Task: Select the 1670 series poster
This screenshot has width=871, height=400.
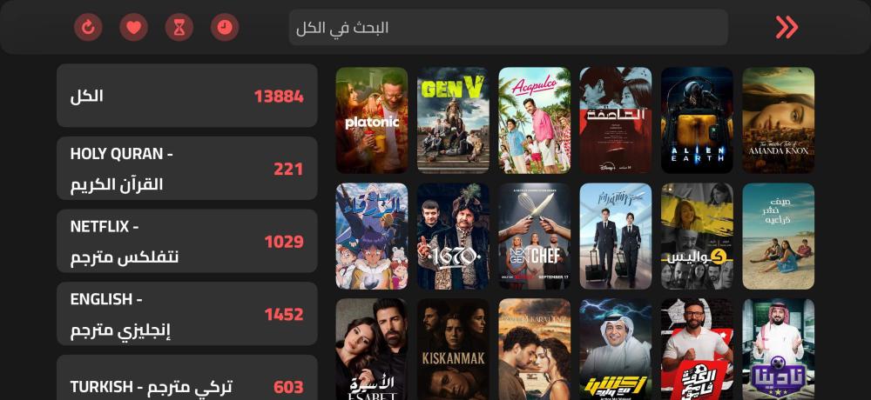Action: [453, 237]
